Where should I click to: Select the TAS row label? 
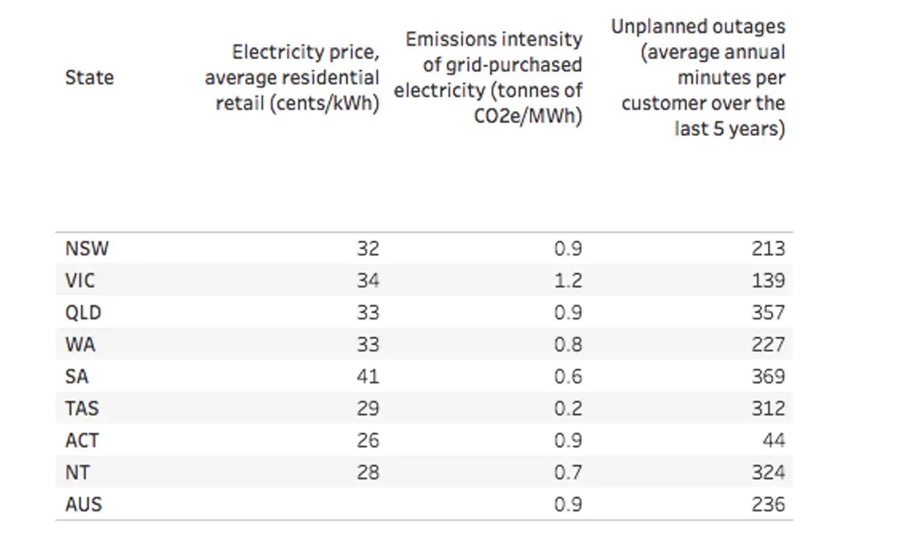[x=82, y=409]
